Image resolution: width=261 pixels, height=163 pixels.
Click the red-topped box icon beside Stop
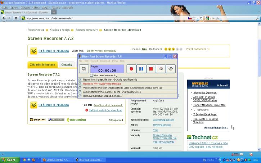point(161,69)
